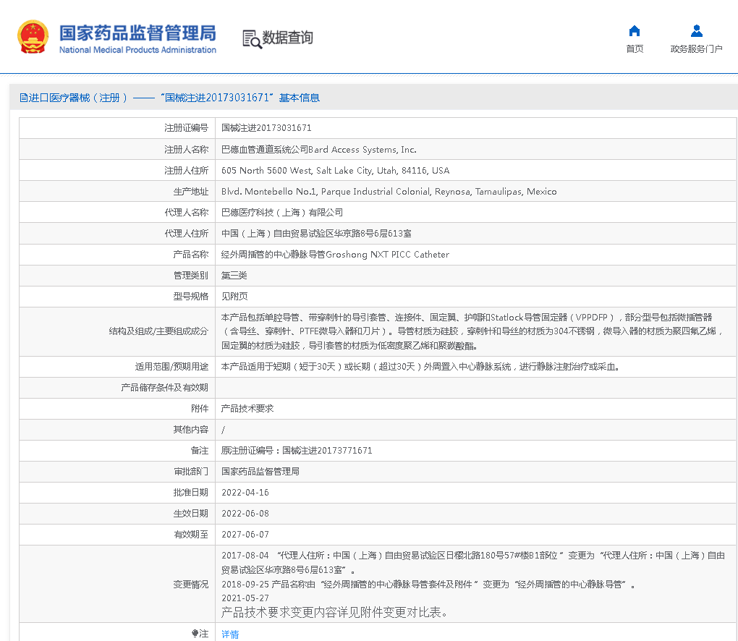Select approval date 2022-04-16
Screen dimensions: 738x641
(x=245, y=493)
